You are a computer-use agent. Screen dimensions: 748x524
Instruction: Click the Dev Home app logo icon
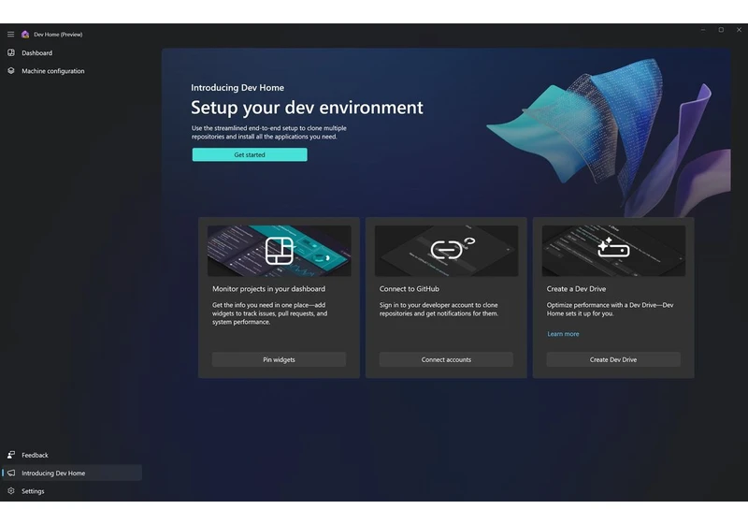tap(25, 35)
